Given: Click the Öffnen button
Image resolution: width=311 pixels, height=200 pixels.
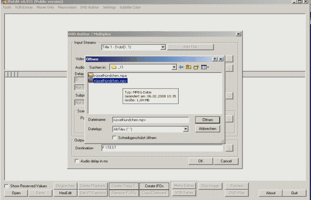Looking at the screenshot, I should coord(207,120).
